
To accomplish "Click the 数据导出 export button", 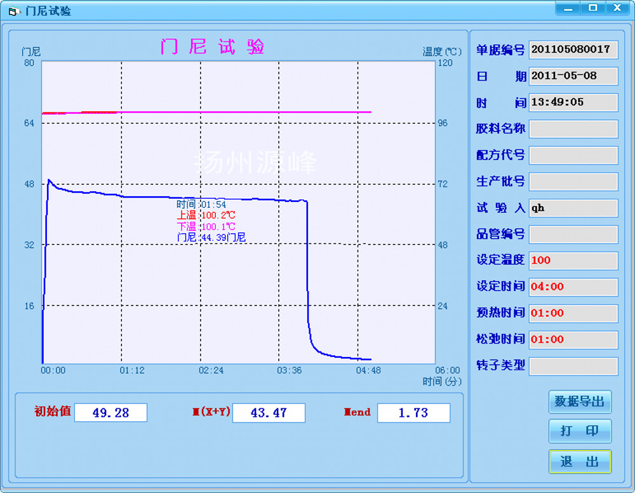I will tap(580, 402).
